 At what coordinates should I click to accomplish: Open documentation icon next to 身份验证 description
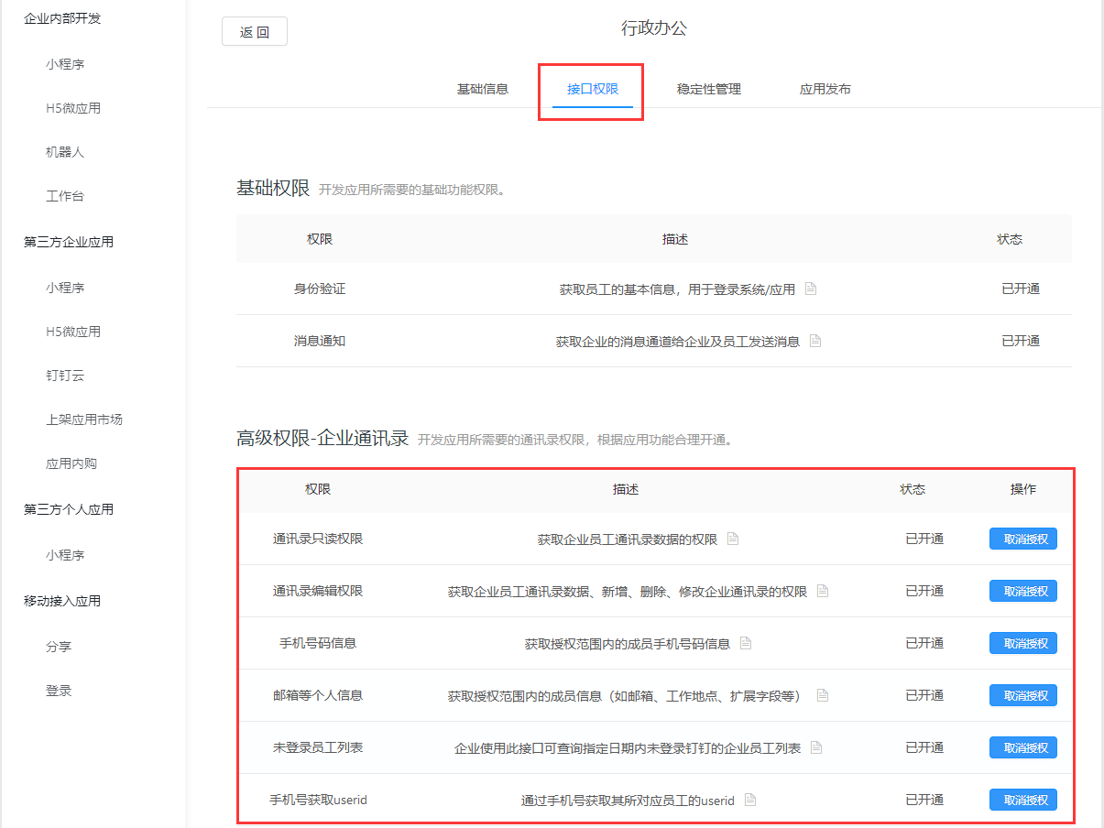tap(810, 289)
